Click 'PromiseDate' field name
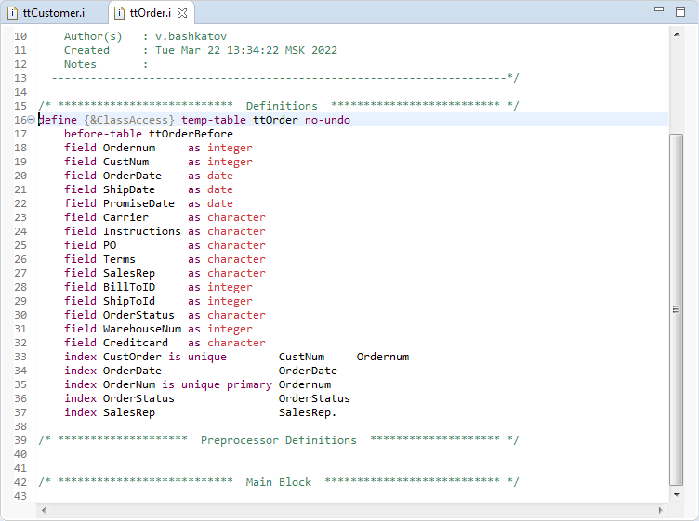 click(138, 203)
